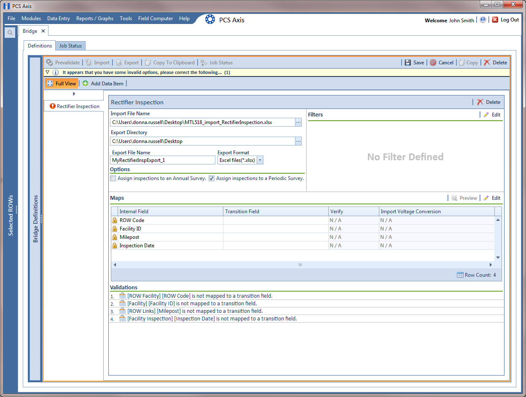526x397 pixels.
Task: Expand the Selected ROWs side panel
Action: 11,215
